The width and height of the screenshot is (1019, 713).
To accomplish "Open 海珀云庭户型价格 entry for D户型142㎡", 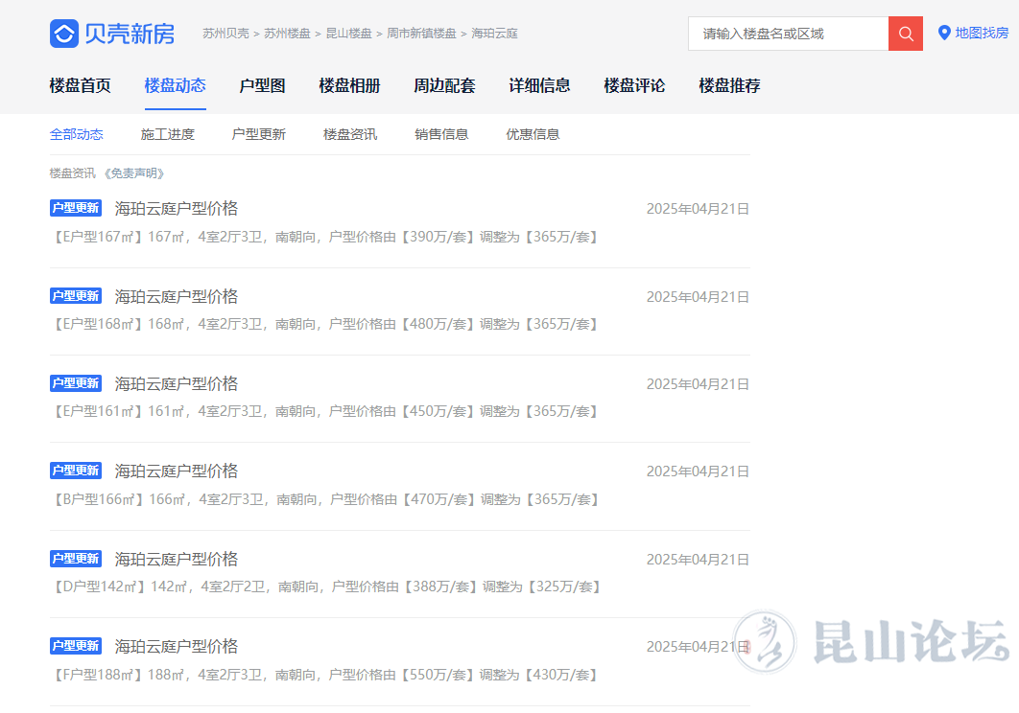I will coord(177,559).
